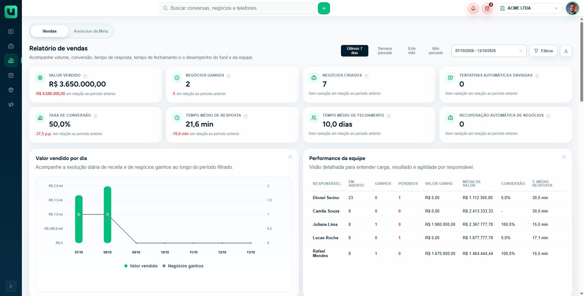
Task: Select the Últimos 7 dias period
Action: point(354,51)
